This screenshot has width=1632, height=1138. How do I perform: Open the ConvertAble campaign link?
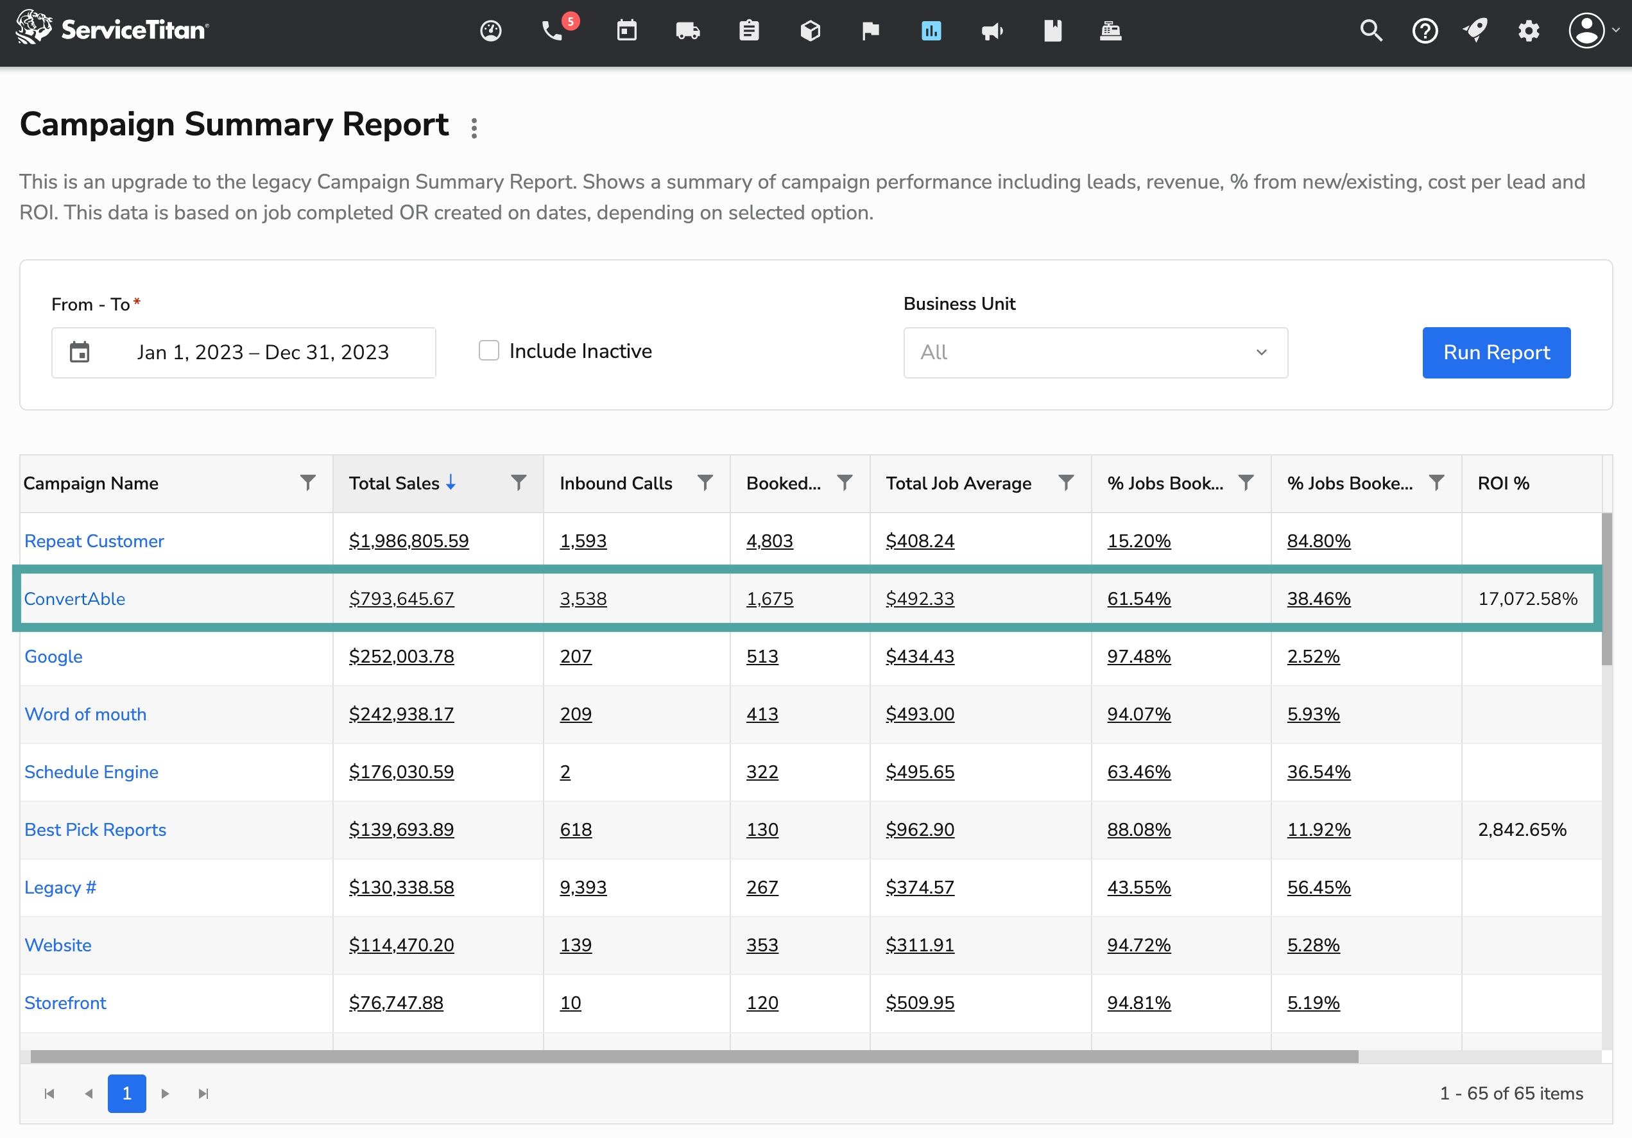pyautogui.click(x=74, y=599)
